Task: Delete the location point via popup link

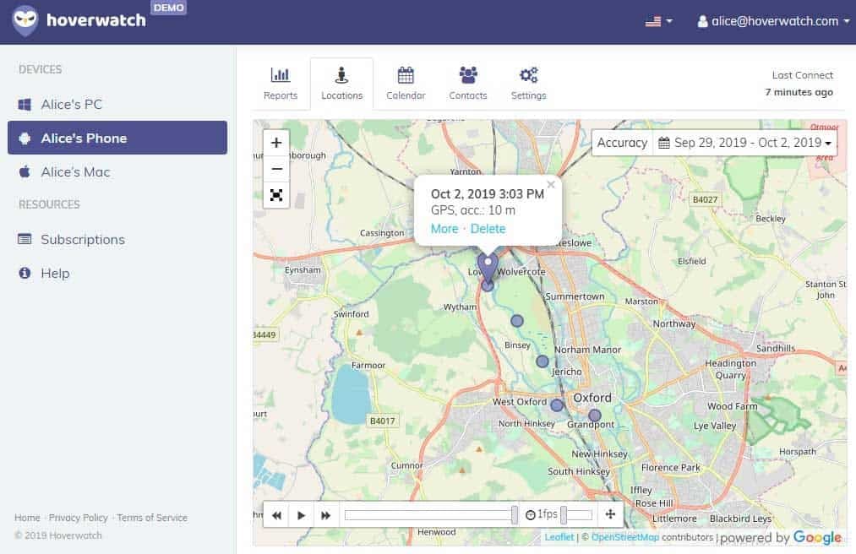Action: coord(488,229)
